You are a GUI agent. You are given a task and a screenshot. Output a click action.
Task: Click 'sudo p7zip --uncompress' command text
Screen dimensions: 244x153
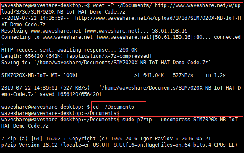click(156, 120)
